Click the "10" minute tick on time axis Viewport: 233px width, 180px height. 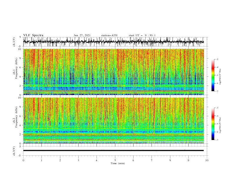[x=207, y=160]
